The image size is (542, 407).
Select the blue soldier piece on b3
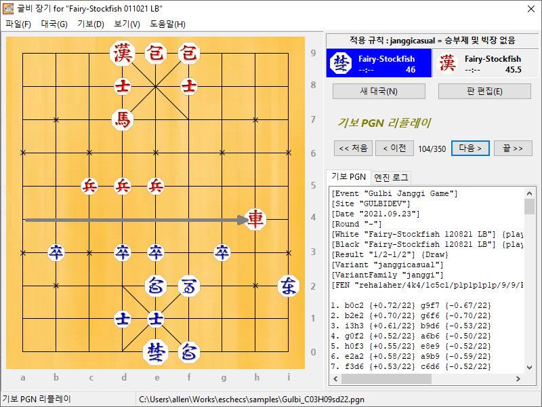point(56,252)
